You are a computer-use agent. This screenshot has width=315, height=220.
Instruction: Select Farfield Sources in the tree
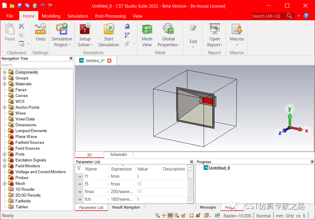[x=30, y=143]
